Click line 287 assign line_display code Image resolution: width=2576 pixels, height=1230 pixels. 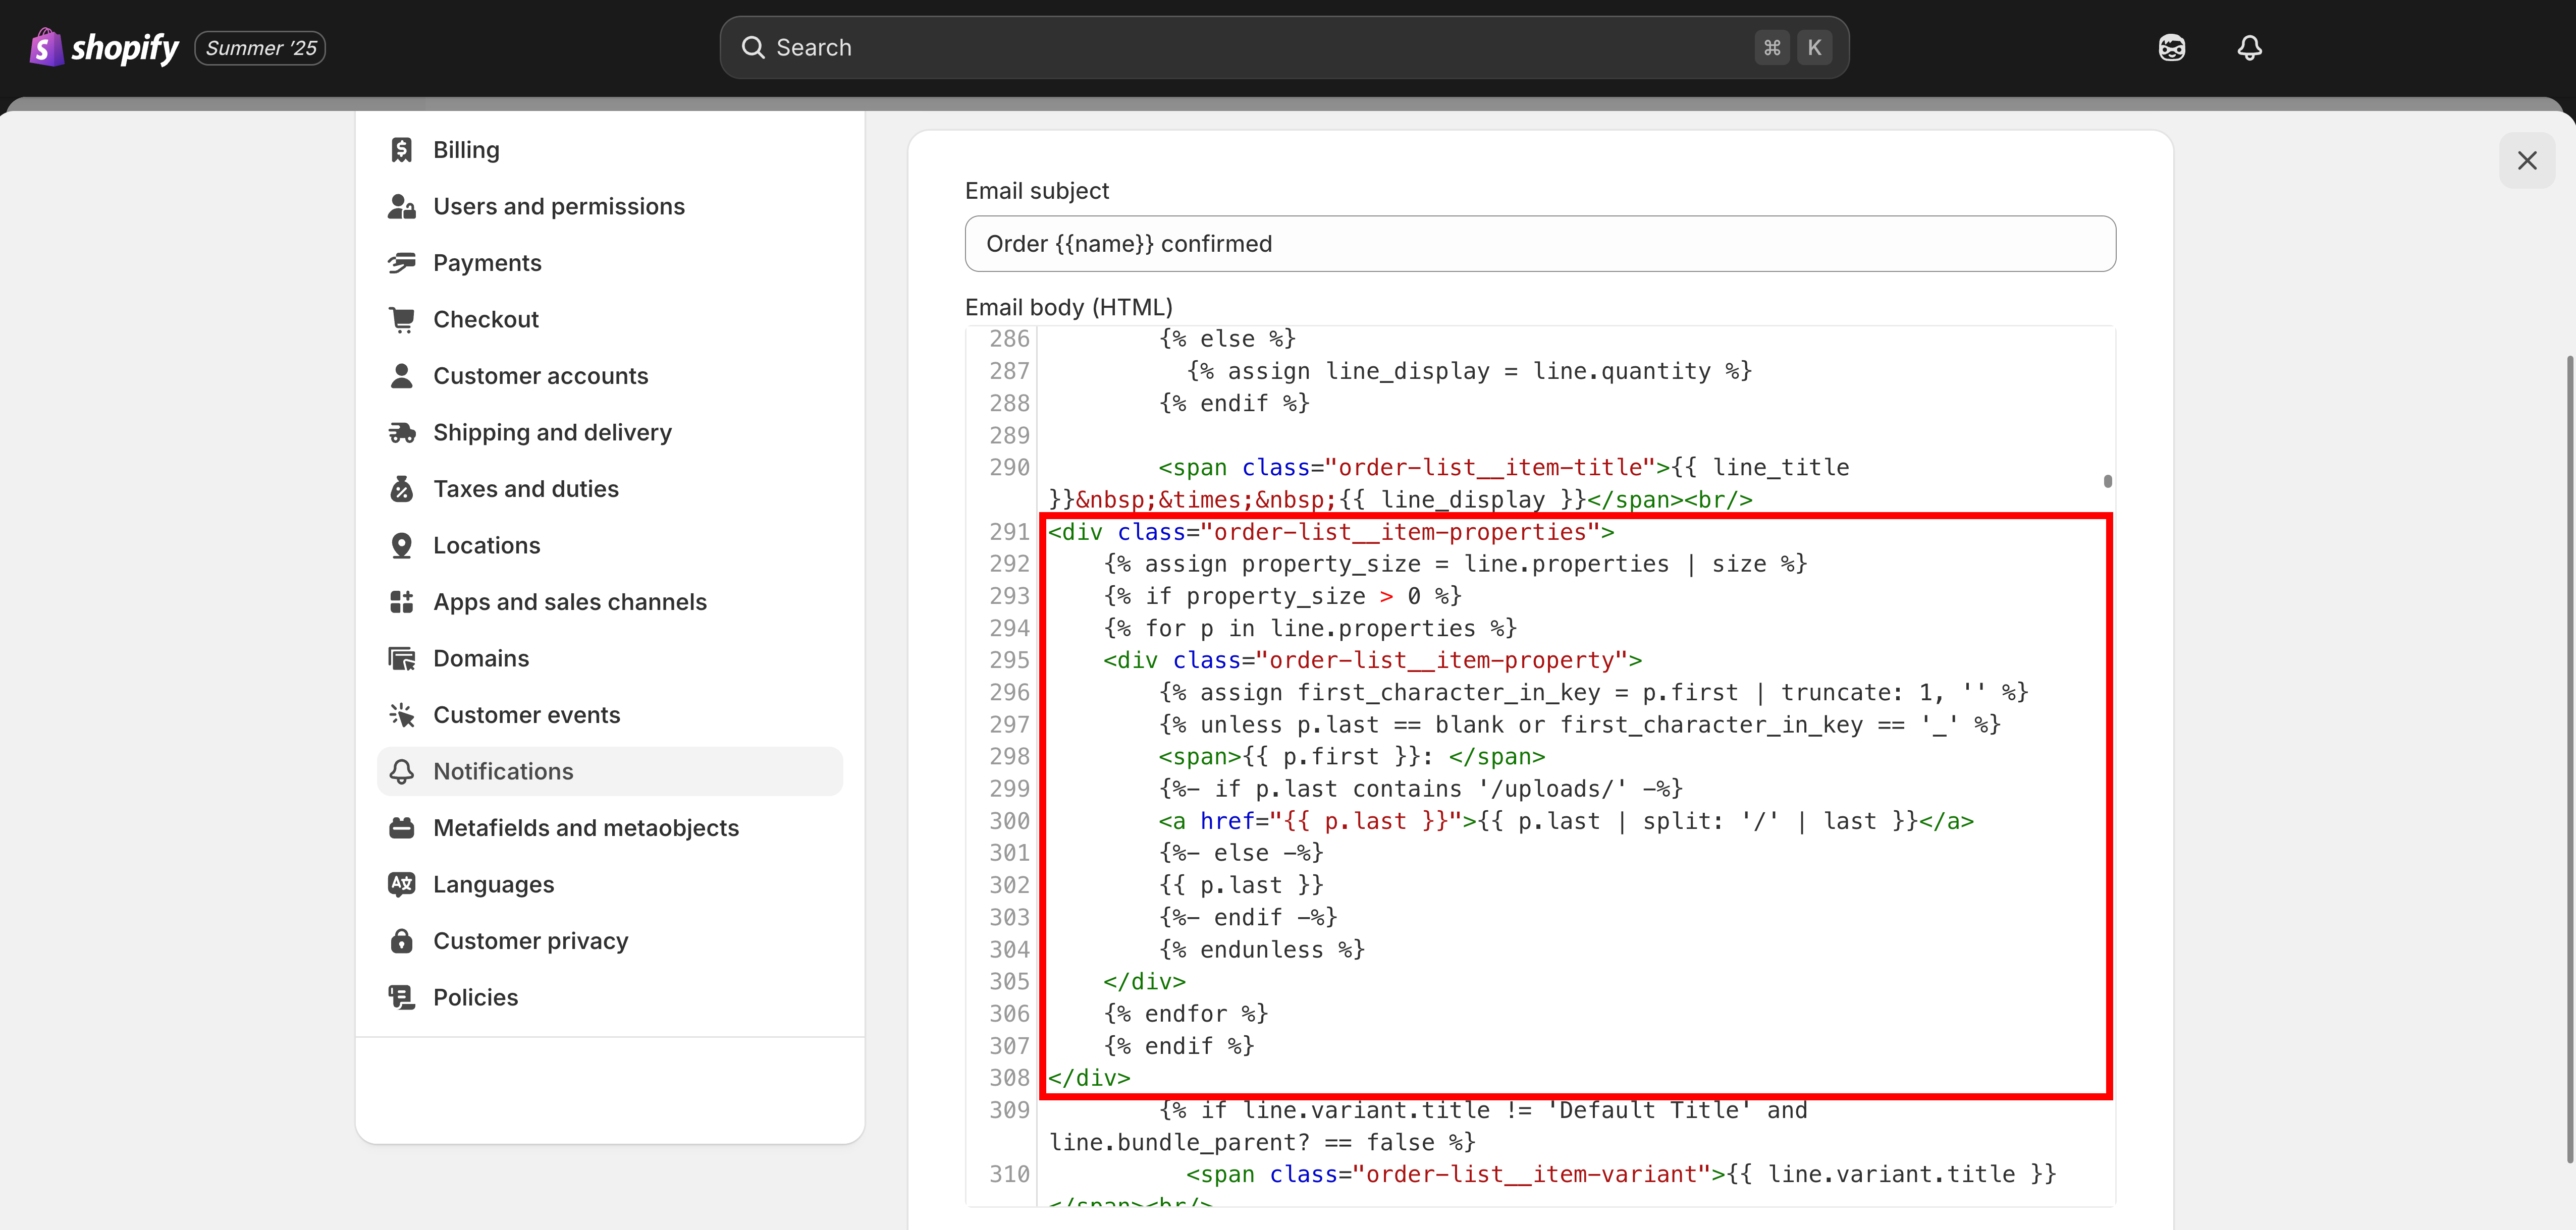click(x=1469, y=371)
